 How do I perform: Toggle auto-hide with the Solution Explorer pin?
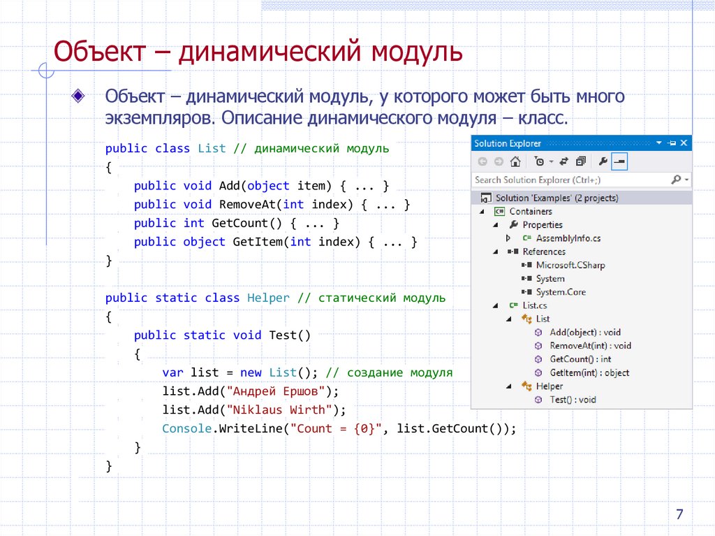click(672, 143)
